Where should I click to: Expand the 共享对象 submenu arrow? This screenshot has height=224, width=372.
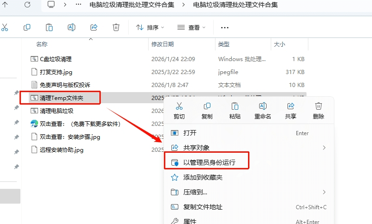pos(324,148)
